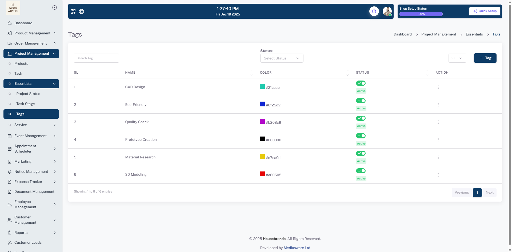Open the grid apps shortcut icon

click(x=73, y=11)
